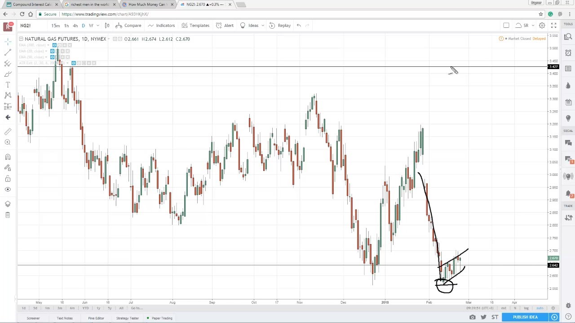Open the hotlists flame panel

(568, 85)
